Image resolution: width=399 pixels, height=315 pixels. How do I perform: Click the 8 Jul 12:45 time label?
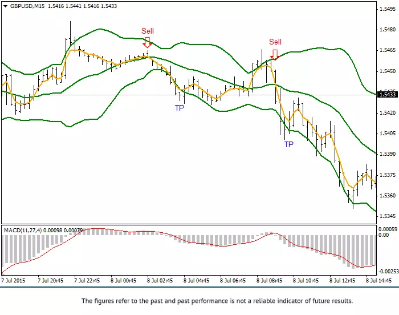coord(342,281)
